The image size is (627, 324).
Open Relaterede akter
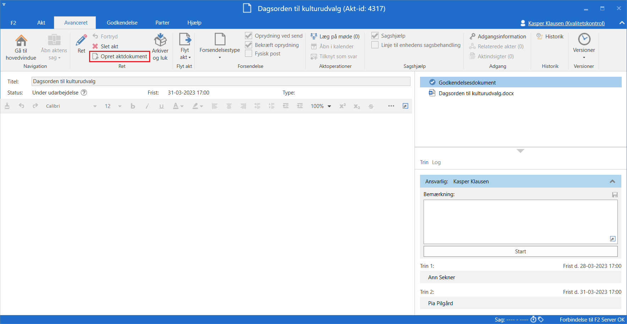coord(496,46)
